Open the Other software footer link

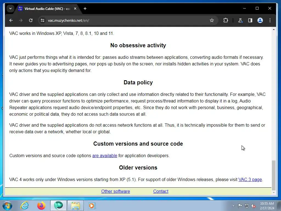coord(116,191)
